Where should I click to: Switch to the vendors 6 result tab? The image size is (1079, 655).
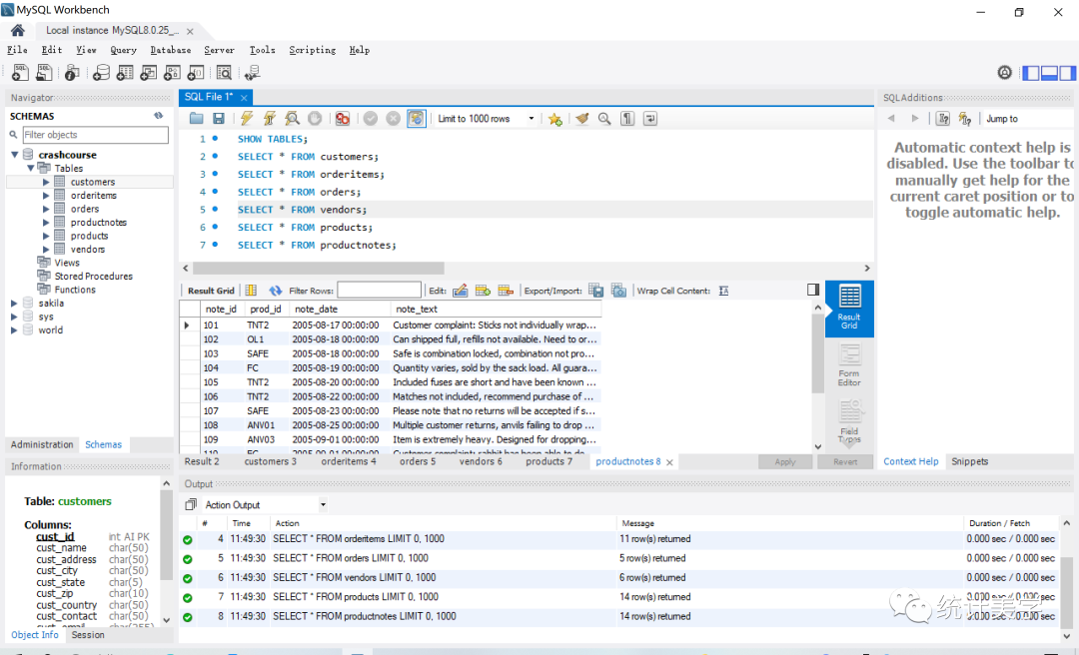pyautogui.click(x=481, y=461)
